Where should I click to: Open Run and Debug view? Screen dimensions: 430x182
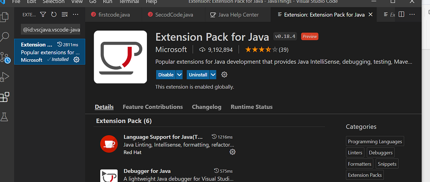[x=5, y=77]
